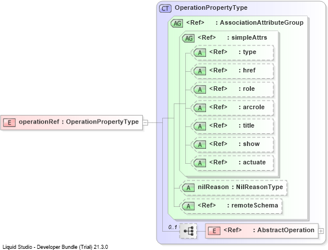The height and width of the screenshot is (250, 328).
Task: Click the A icon of role attribute
Action: tap(200, 90)
